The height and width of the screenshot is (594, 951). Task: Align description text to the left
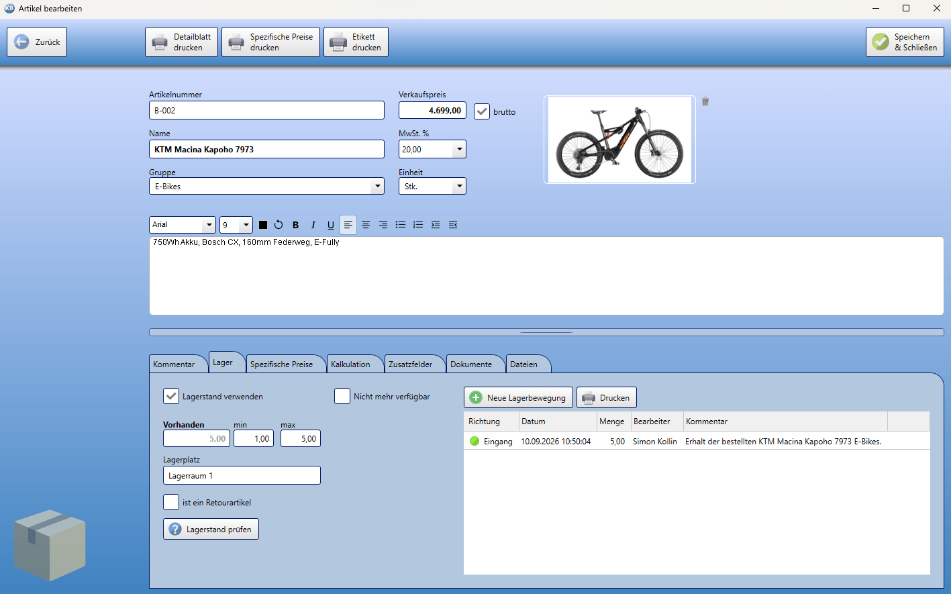point(348,225)
